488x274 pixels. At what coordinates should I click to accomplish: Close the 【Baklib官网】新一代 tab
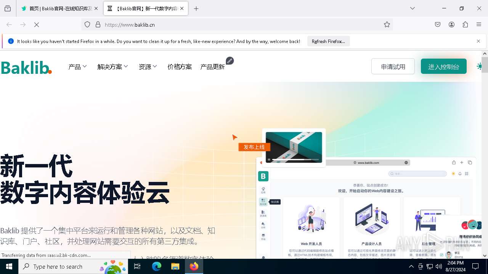coord(182,8)
